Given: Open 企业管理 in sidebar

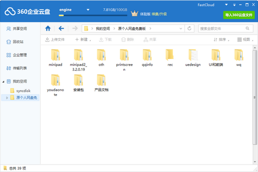Looking at the screenshot, I should click(x=17, y=55).
